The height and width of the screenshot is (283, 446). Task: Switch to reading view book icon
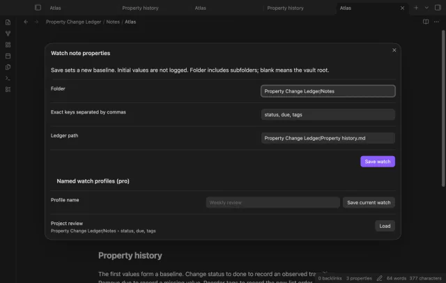[x=426, y=22]
